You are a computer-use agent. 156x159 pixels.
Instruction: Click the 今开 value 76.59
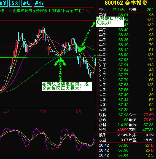(x=149, y=115)
